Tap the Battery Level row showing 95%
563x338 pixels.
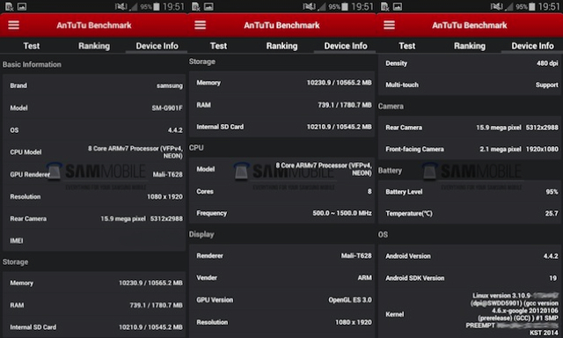471,192
